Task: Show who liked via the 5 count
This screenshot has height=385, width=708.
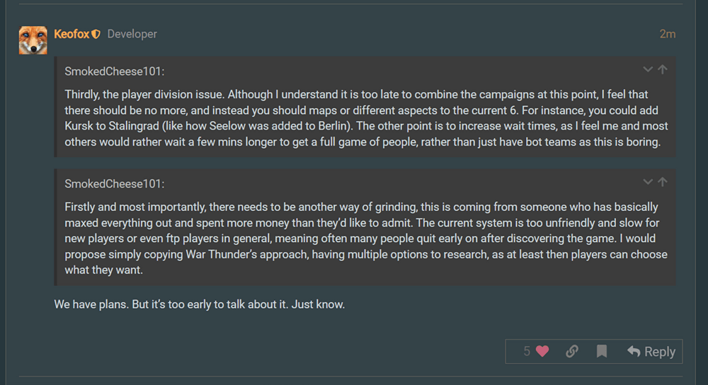Action: click(x=527, y=352)
